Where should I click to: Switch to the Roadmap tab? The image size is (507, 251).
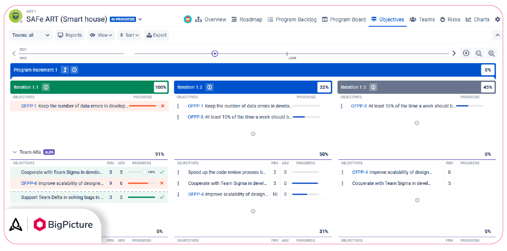pyautogui.click(x=247, y=19)
